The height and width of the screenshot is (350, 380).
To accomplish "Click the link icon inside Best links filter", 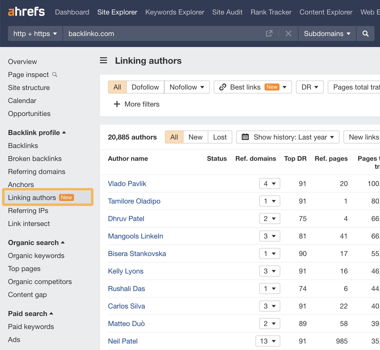I will point(222,87).
